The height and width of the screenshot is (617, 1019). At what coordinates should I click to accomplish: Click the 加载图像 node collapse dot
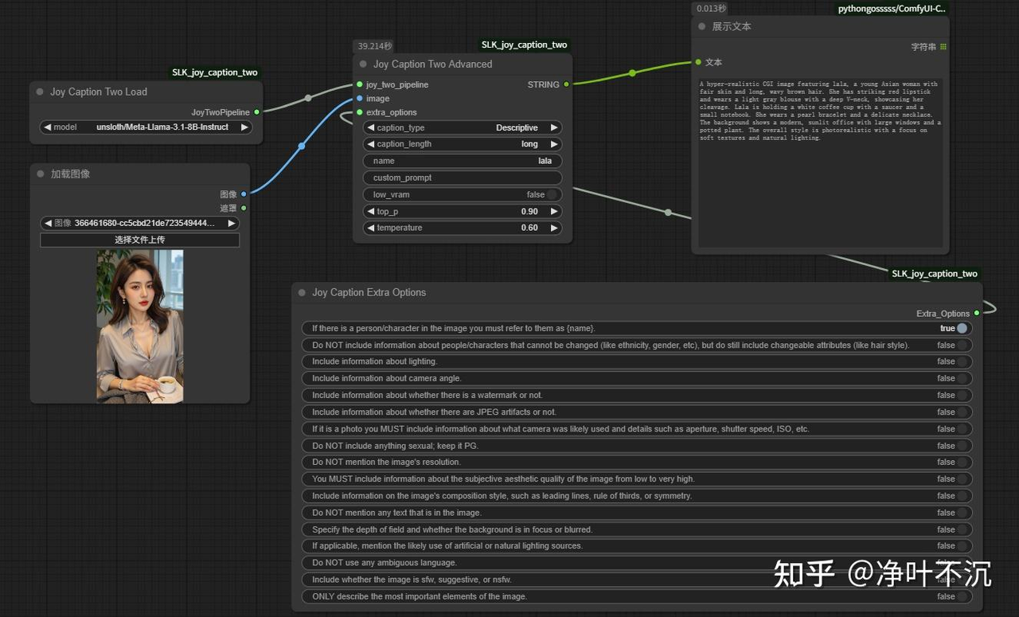[40, 174]
